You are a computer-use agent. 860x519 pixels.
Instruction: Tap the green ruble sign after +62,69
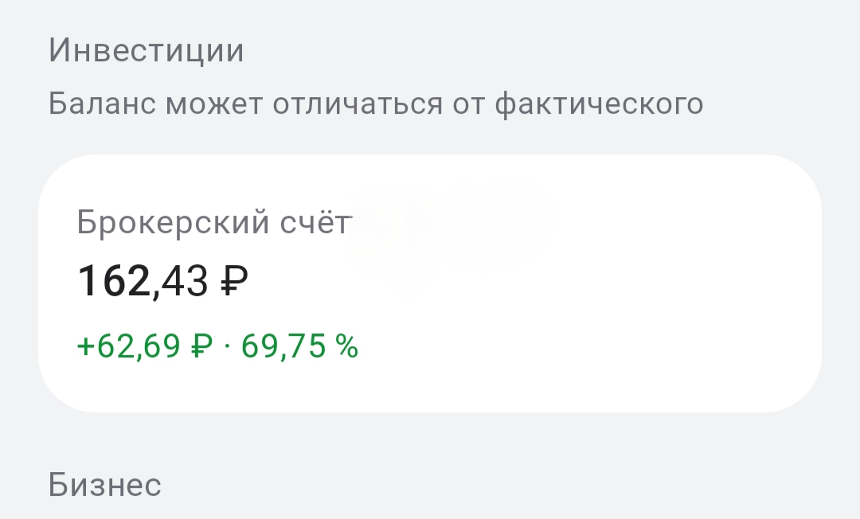point(202,346)
